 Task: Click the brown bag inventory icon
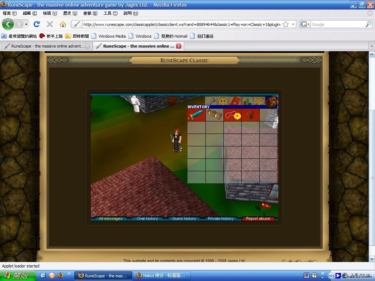click(271, 102)
